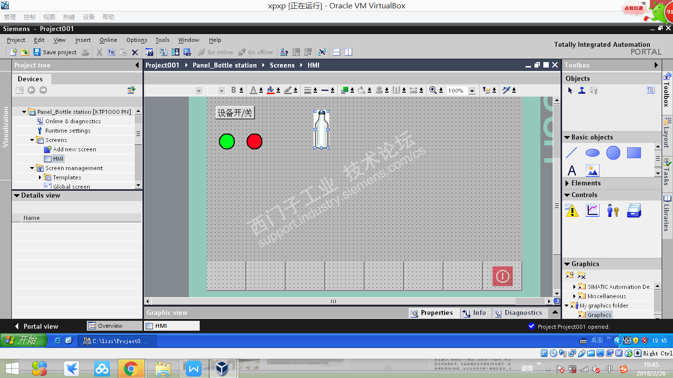The width and height of the screenshot is (673, 378).
Task: Click the line style icon
Action: [325, 90]
